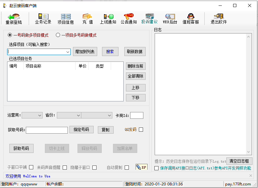Open 业务记录 business records
Screen dimensions: 258x188
pos(43,19)
